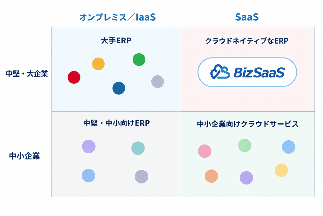The width and height of the screenshot is (323, 216).
Task: Click the salmon orange circle in 中小企業向けクラウドサービス
Action: [x=211, y=176]
